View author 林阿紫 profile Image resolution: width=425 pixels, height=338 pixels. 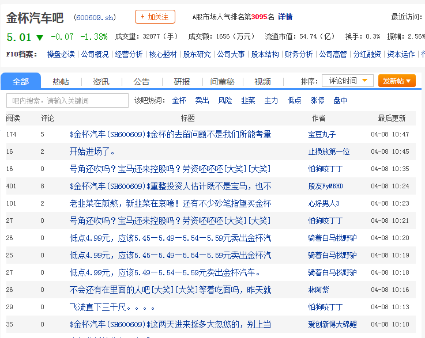pyautogui.click(x=318, y=290)
